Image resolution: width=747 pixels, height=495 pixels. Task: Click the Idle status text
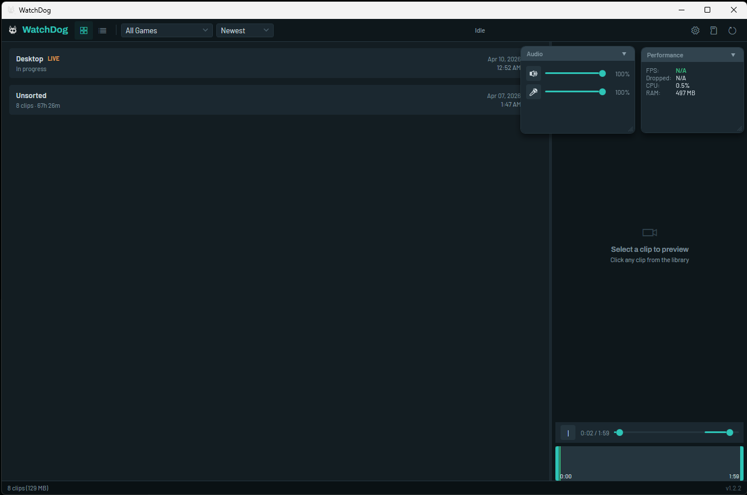coord(480,30)
